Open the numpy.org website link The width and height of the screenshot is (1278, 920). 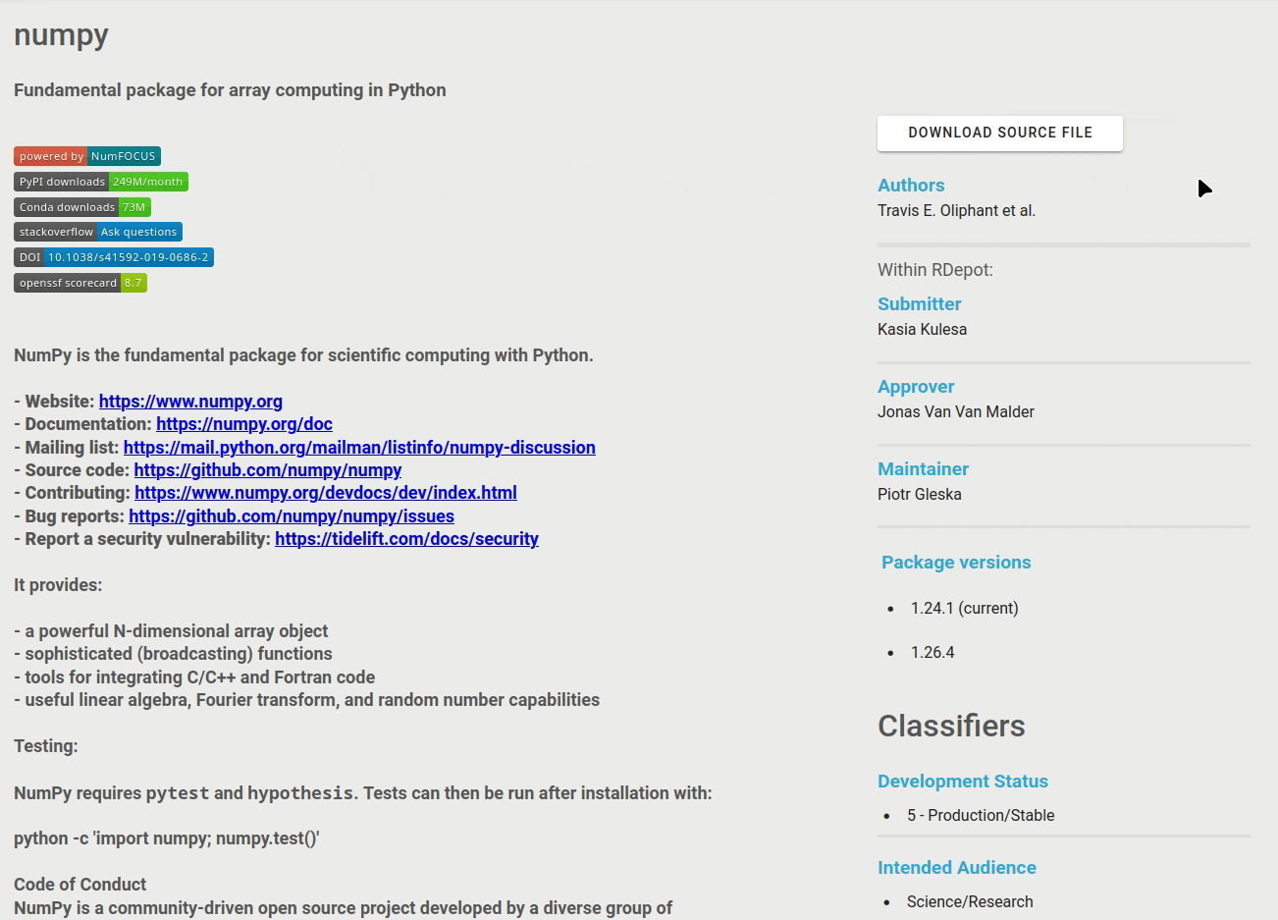[x=190, y=402]
